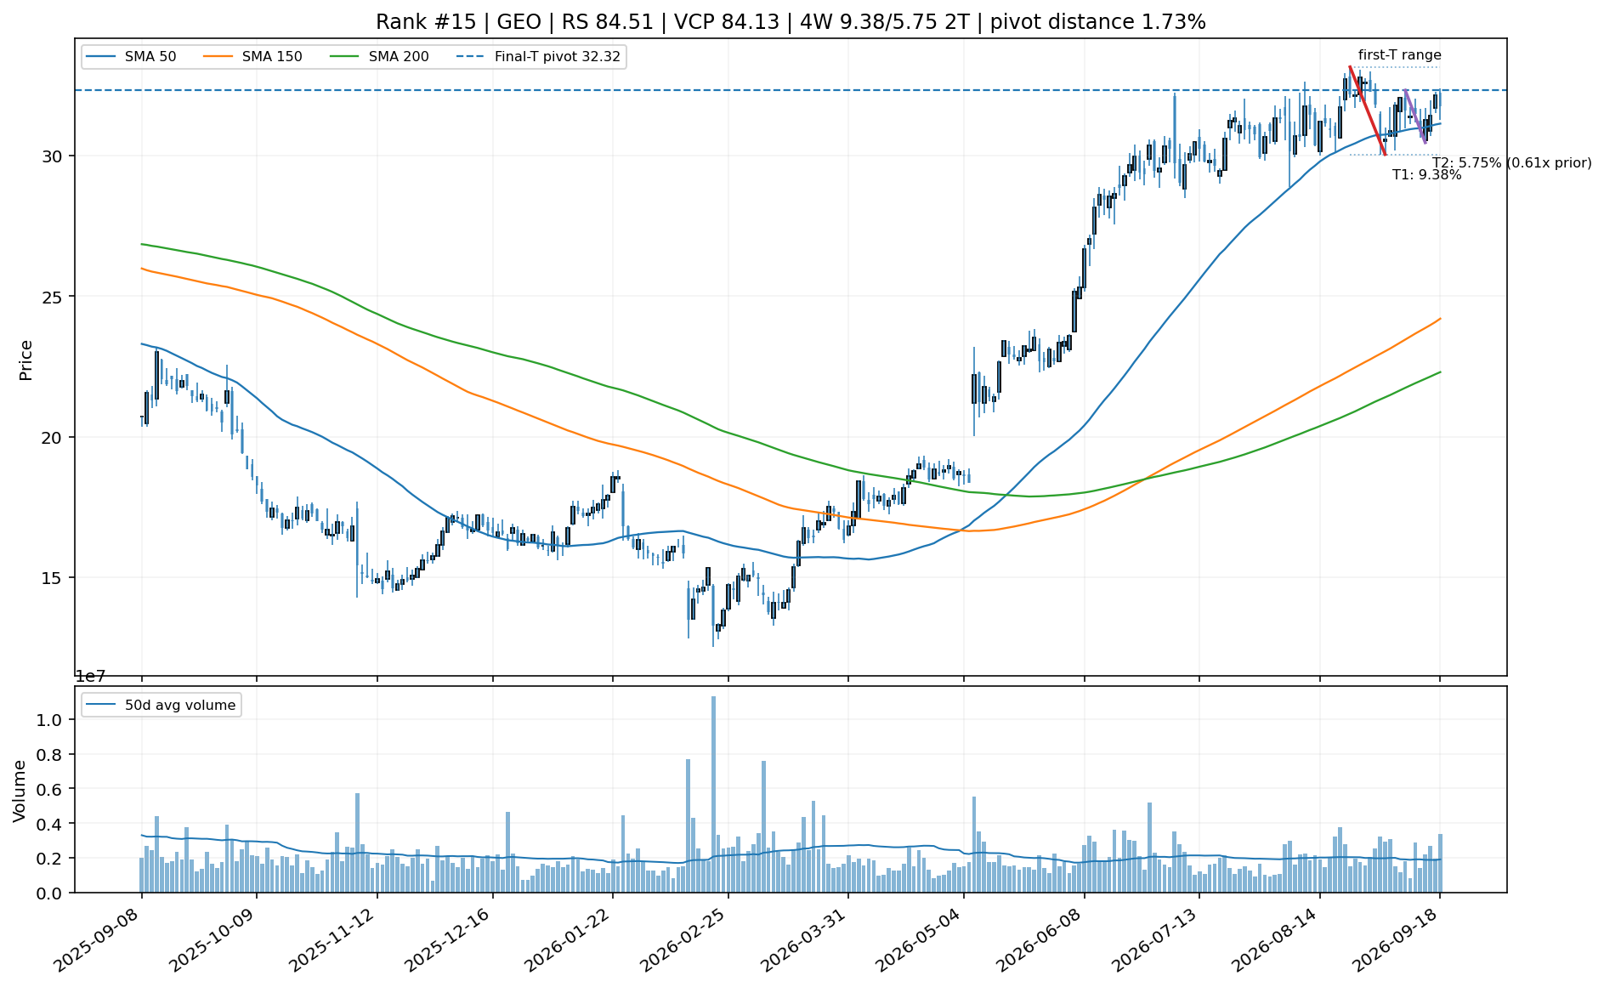Click the 50d avg volume legend label
1604x987 pixels.
(x=180, y=705)
